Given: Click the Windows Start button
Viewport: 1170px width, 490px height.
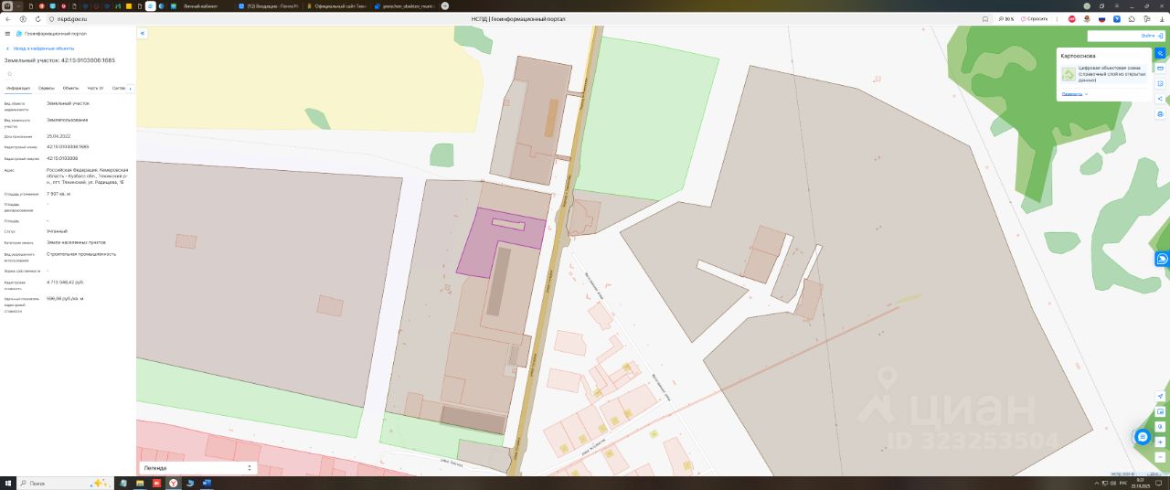Looking at the screenshot, I should click(x=8, y=483).
